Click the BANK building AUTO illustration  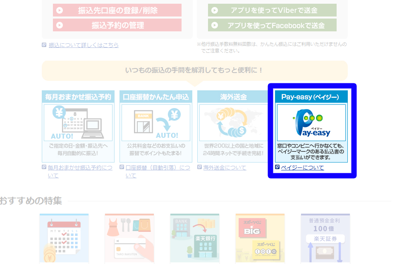point(156,123)
